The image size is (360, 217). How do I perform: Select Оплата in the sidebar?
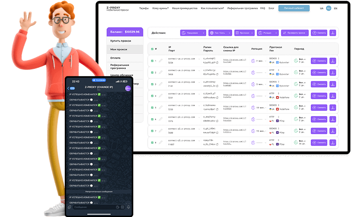(125, 58)
